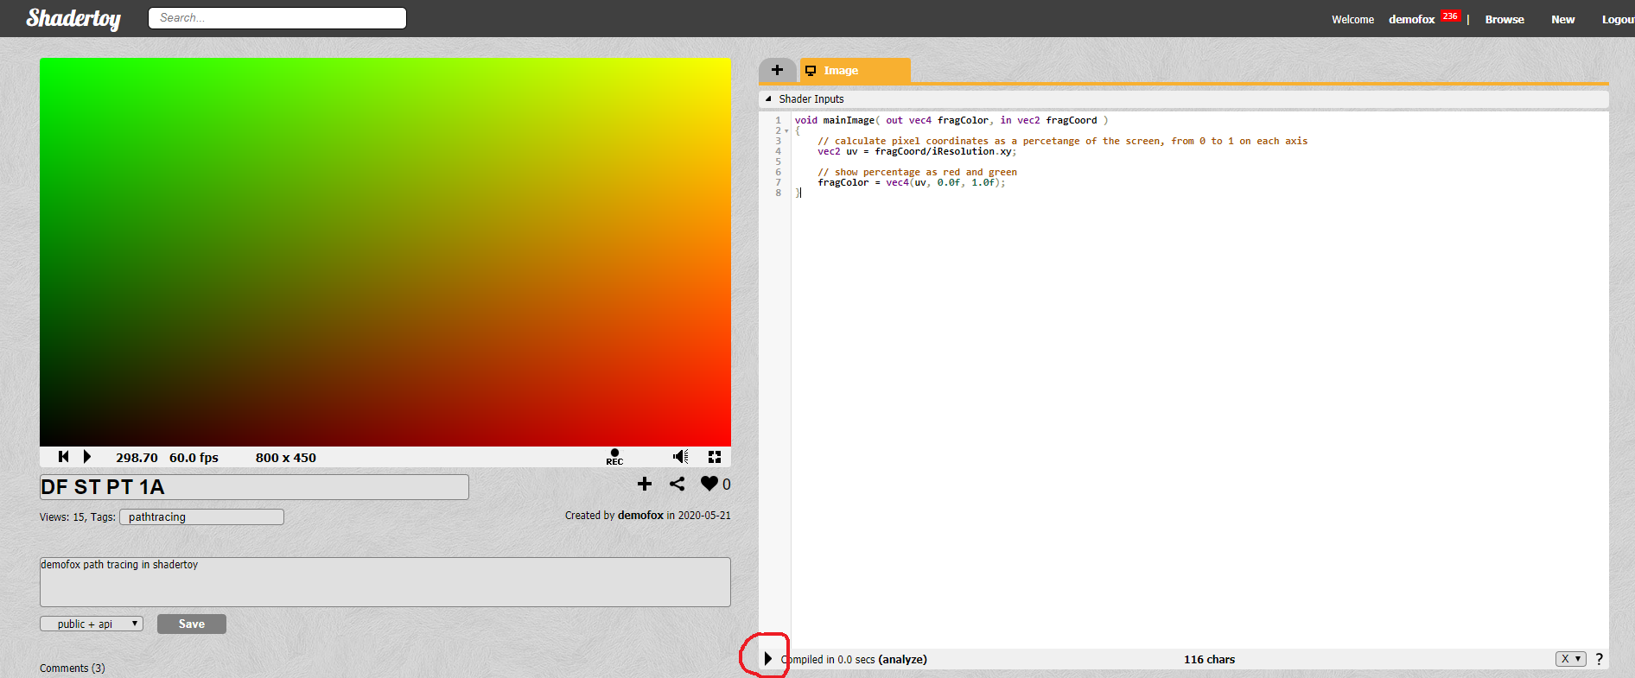The height and width of the screenshot is (678, 1635).
Task: Click the Save button
Action: click(x=192, y=624)
